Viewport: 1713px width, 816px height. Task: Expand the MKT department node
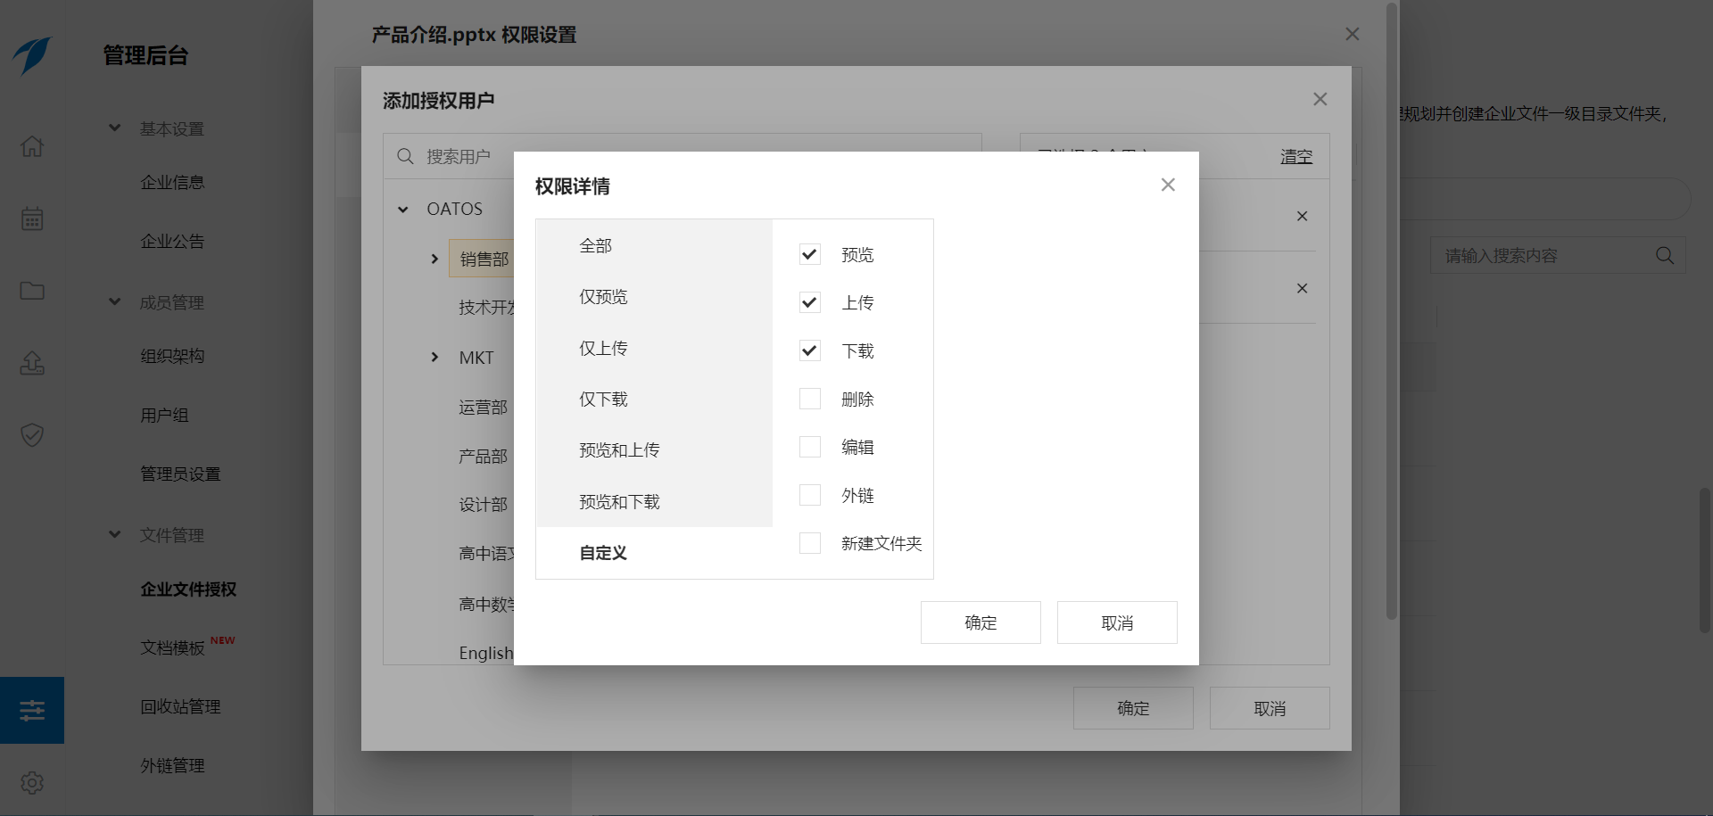[x=435, y=358]
